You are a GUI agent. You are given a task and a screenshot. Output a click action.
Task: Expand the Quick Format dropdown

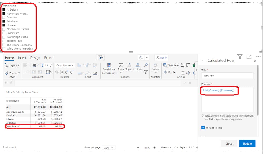click(x=65, y=65)
